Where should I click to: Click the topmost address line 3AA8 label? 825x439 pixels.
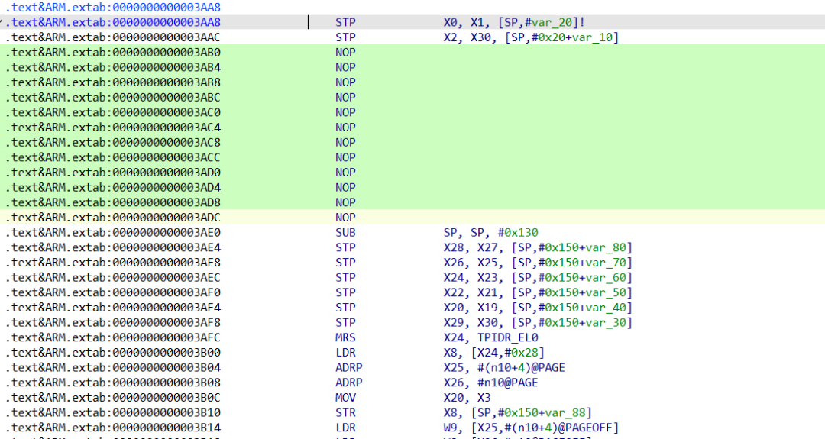(x=112, y=8)
